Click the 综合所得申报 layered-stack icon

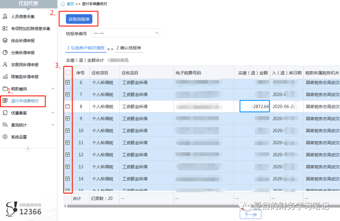(5, 40)
